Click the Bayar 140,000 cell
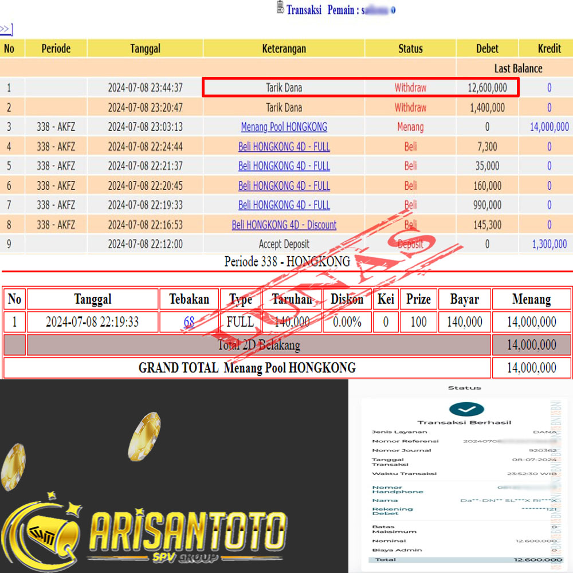This screenshot has height=573, width=573. pos(465,322)
